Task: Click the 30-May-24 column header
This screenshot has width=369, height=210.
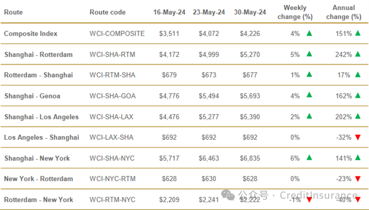Action: [250, 12]
